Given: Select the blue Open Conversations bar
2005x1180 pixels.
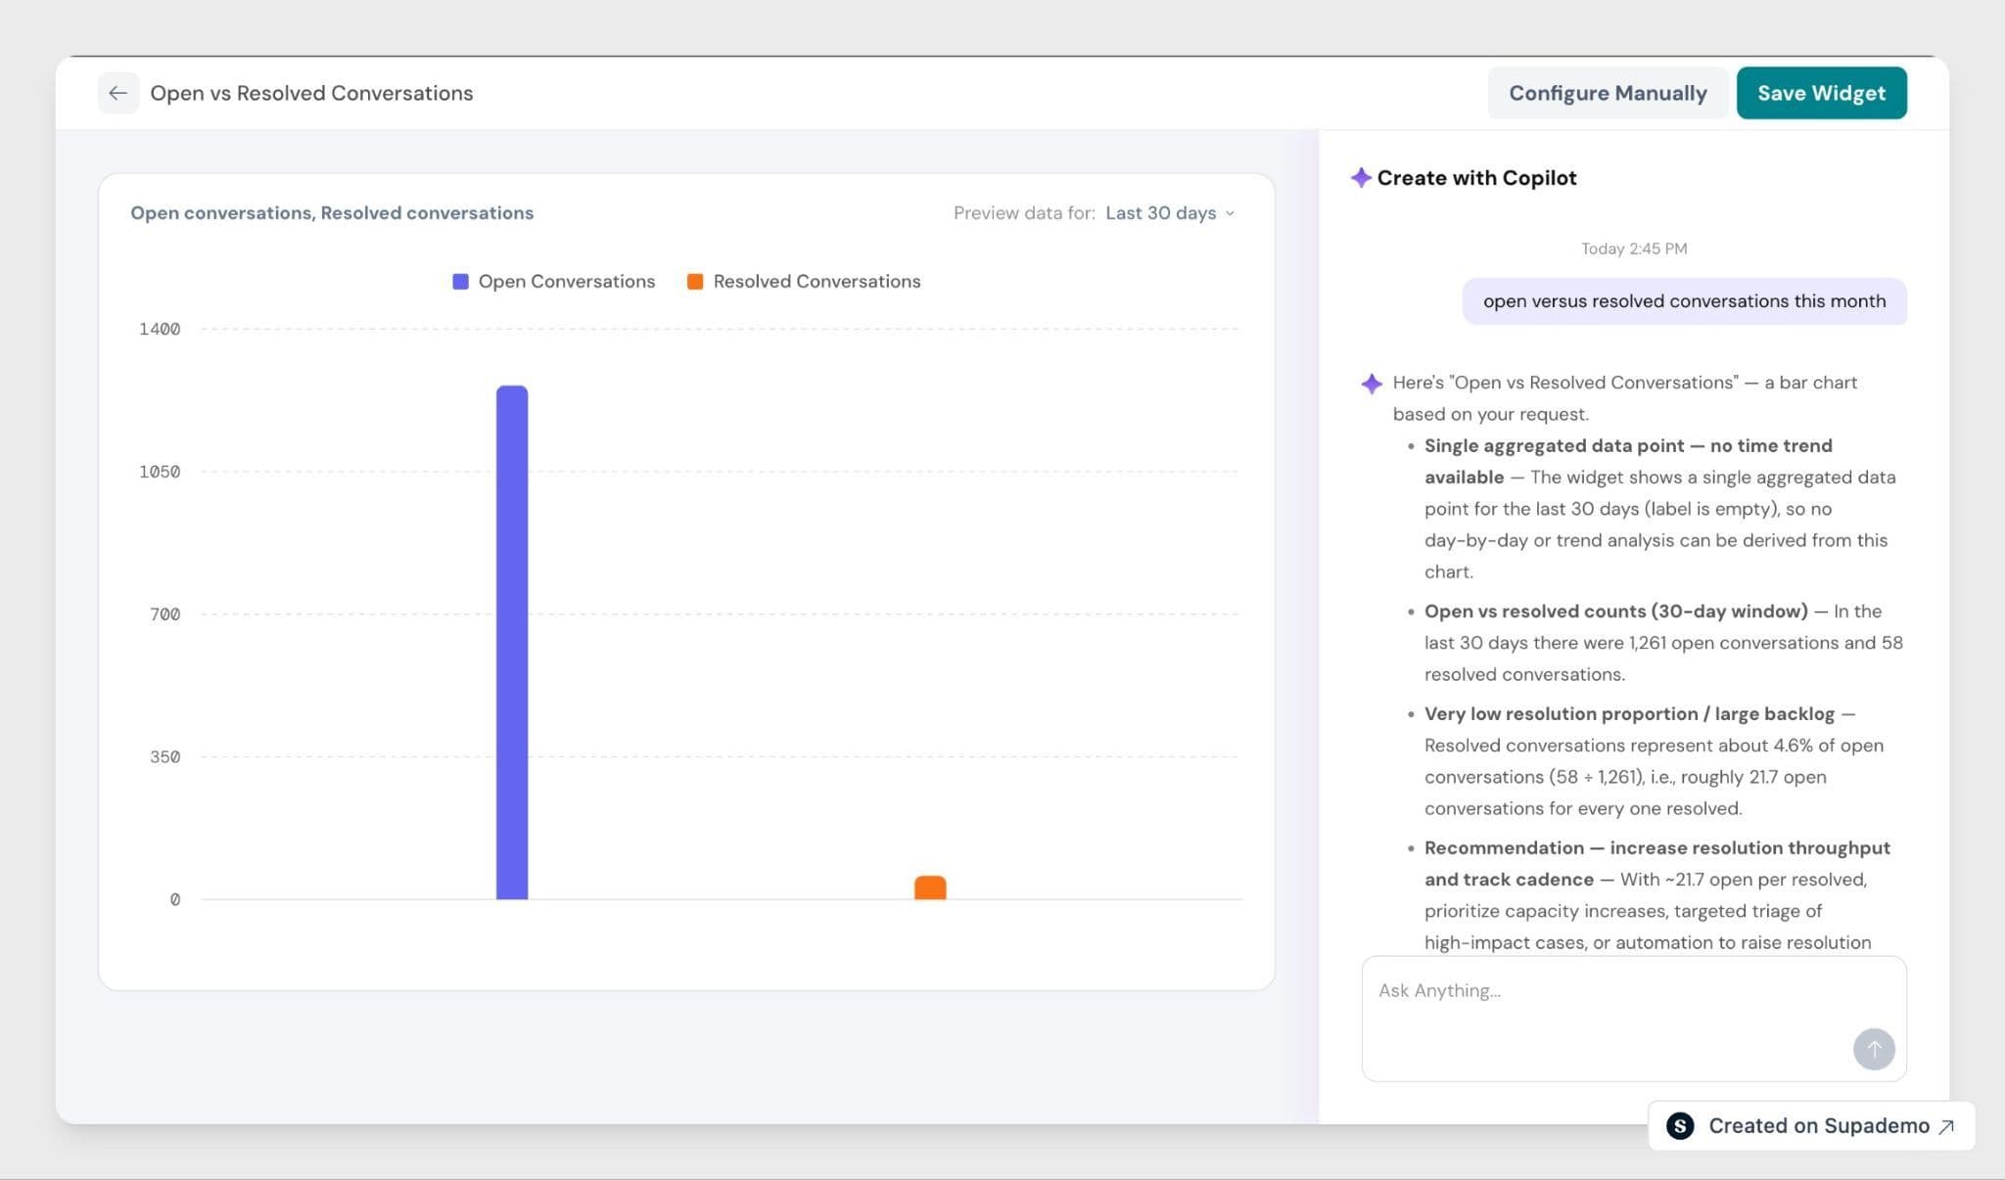Looking at the screenshot, I should click(x=512, y=642).
